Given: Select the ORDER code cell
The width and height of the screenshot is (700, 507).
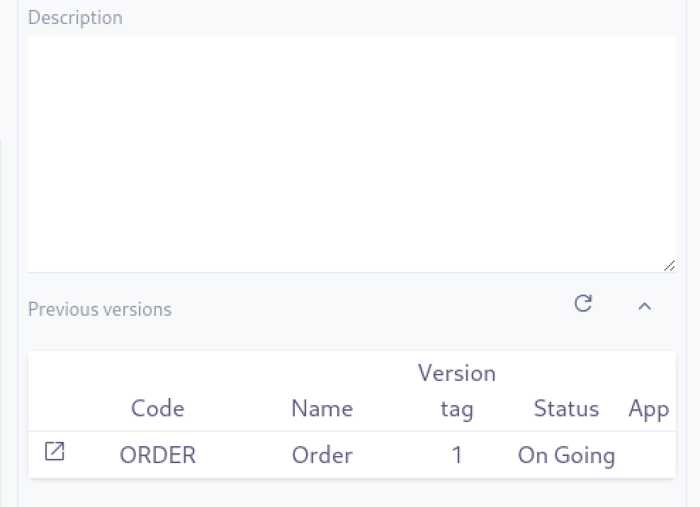Looking at the screenshot, I should [157, 455].
